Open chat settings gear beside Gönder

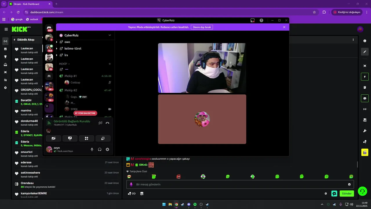click(326, 194)
